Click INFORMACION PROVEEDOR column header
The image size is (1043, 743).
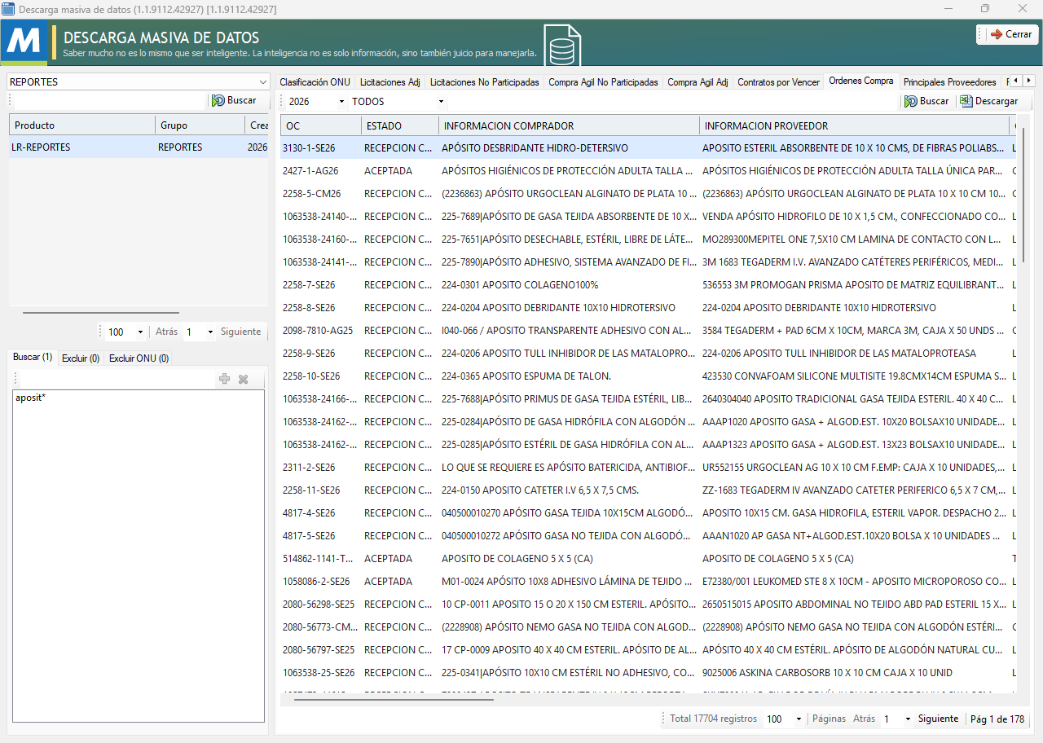(x=855, y=125)
